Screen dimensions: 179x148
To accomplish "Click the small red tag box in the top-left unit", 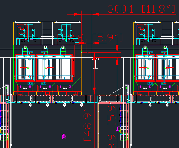I will pyautogui.click(x=19, y=27).
